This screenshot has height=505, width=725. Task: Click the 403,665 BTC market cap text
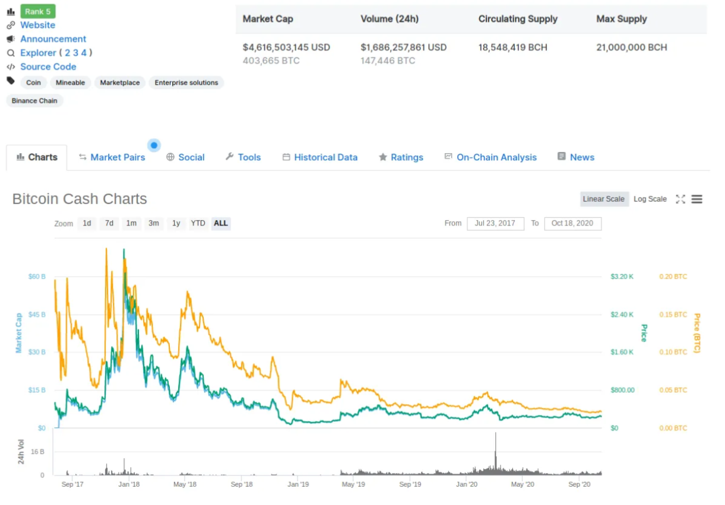pyautogui.click(x=271, y=61)
